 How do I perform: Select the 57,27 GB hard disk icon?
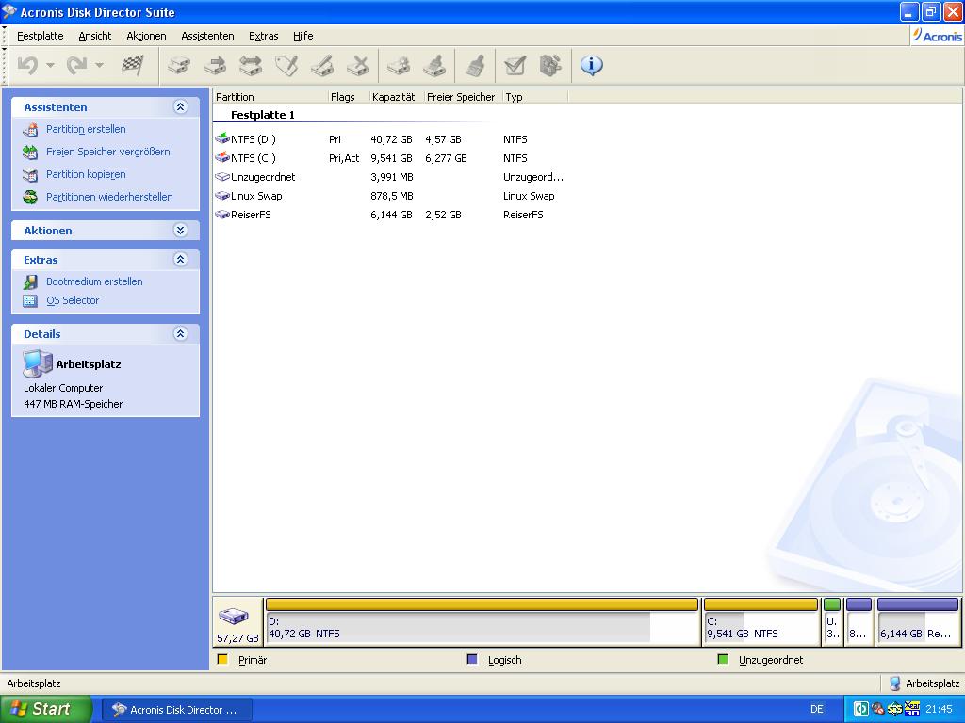(x=234, y=616)
